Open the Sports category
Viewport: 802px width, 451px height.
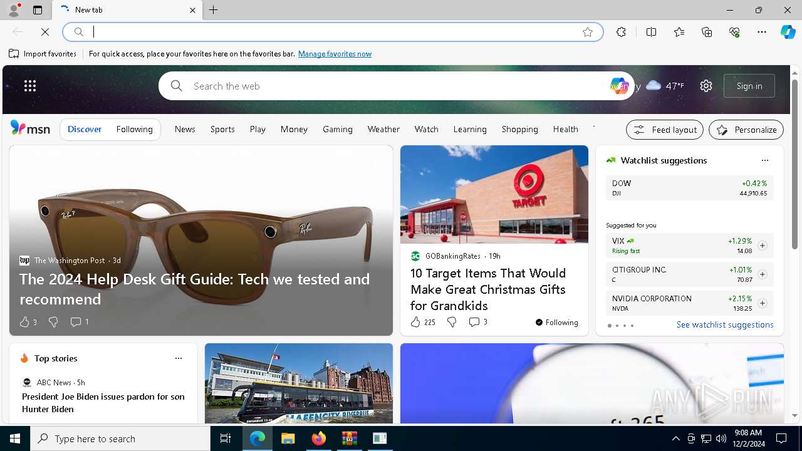point(222,129)
